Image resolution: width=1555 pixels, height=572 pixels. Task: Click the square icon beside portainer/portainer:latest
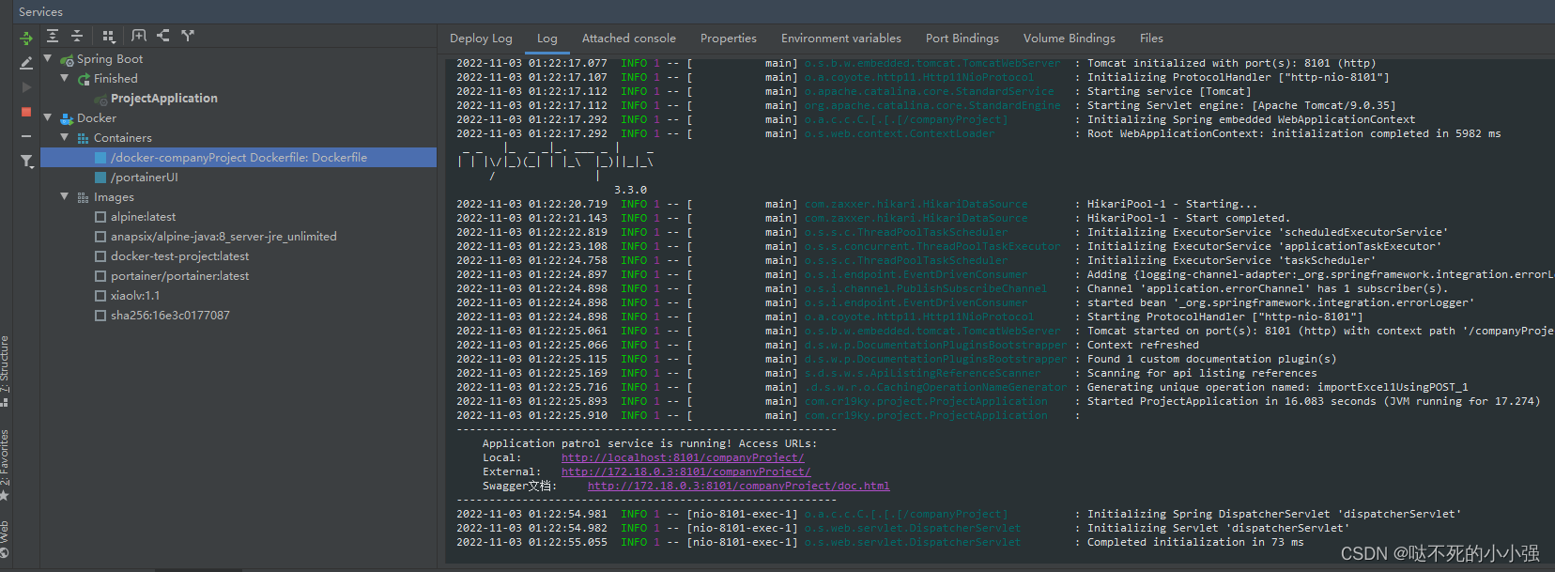tap(100, 276)
